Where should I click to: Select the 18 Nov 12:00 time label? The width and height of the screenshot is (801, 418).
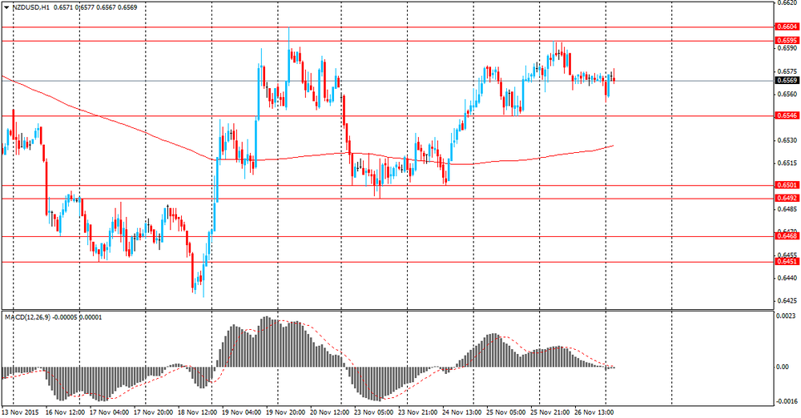[x=197, y=412]
